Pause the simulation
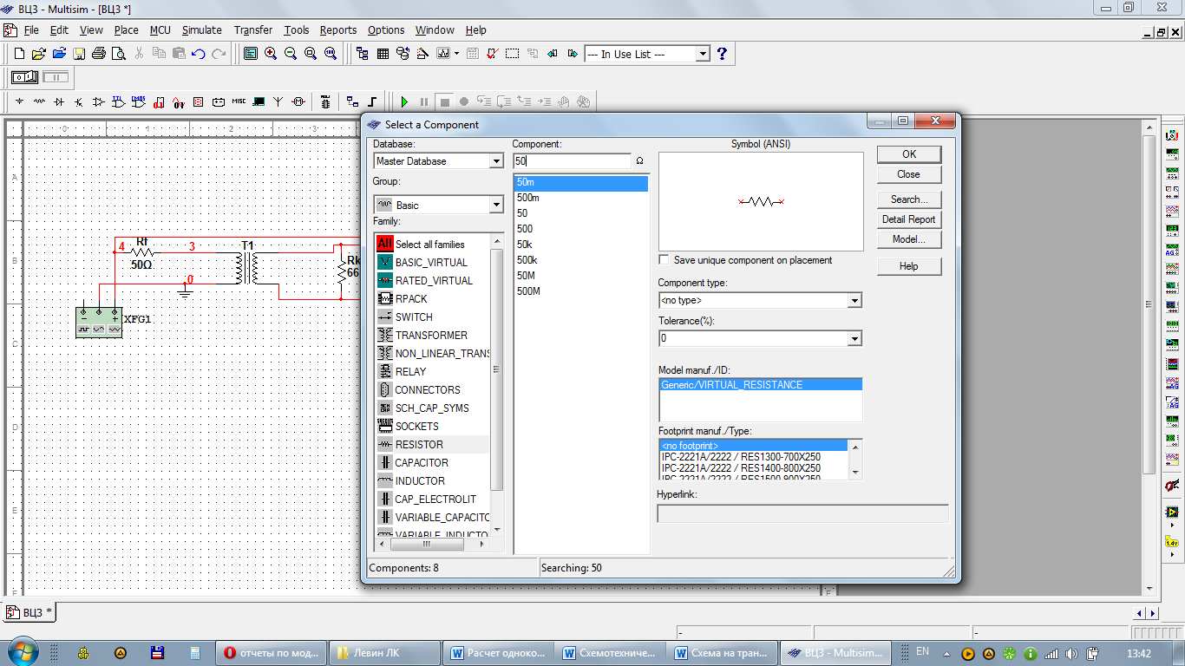Viewport: 1185px width, 666px height. [x=424, y=101]
